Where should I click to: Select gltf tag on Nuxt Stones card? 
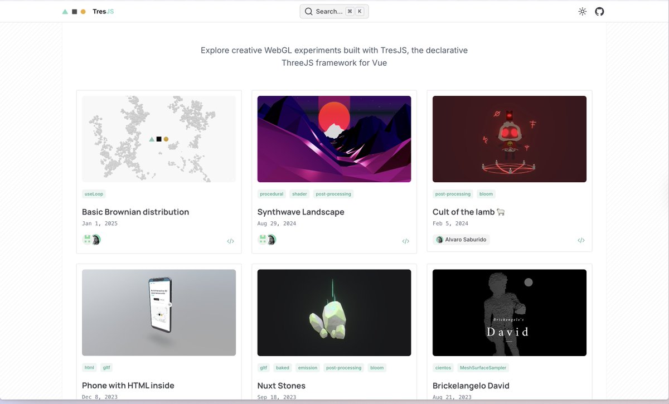coord(264,368)
